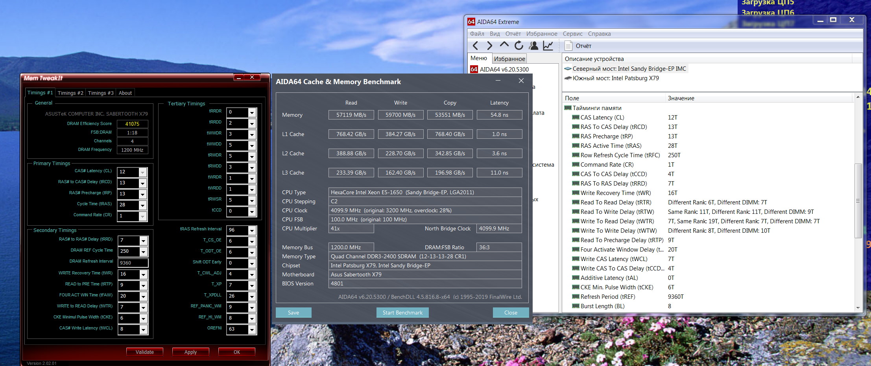Select the Row Refresh Cycle Time (tRFC) row

[708, 155]
